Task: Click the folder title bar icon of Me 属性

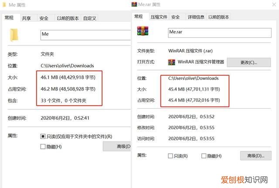Action: pos(5,5)
